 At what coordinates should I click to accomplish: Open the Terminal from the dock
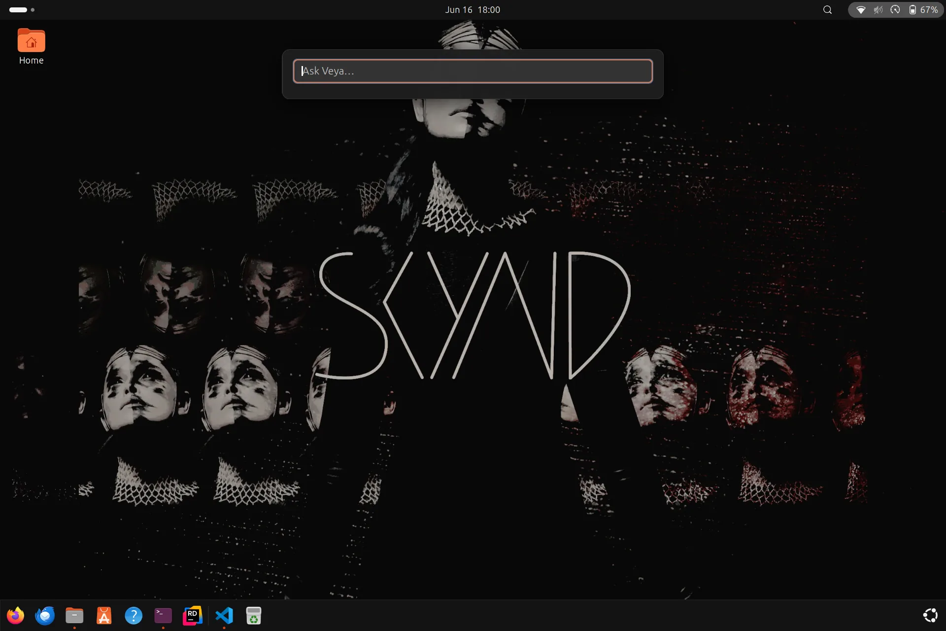(163, 615)
